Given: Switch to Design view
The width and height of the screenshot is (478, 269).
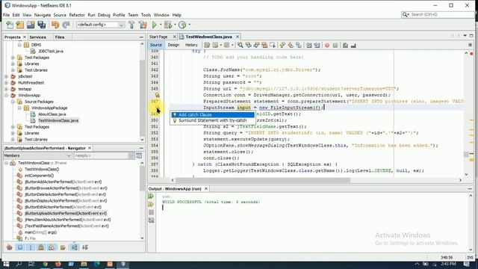Looking at the screenshot, I should [173, 45].
